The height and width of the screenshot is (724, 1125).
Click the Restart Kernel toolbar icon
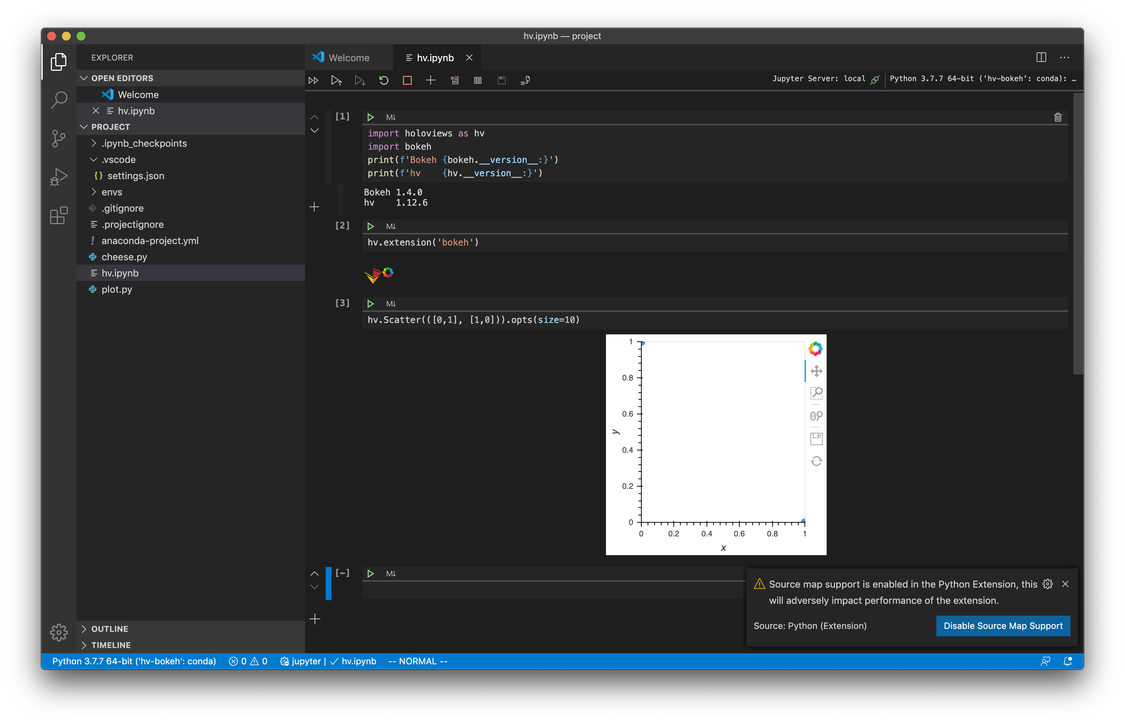click(x=384, y=80)
